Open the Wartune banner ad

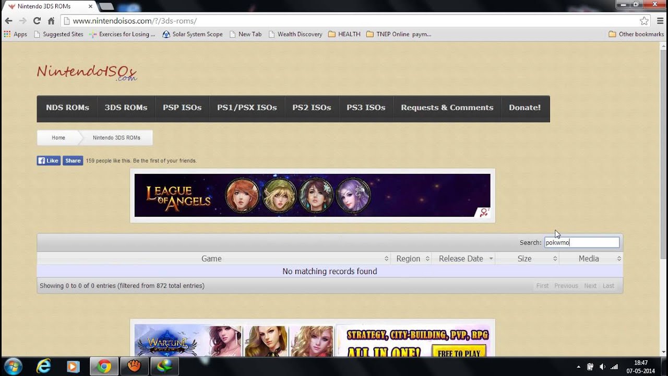pyautogui.click(x=234, y=340)
